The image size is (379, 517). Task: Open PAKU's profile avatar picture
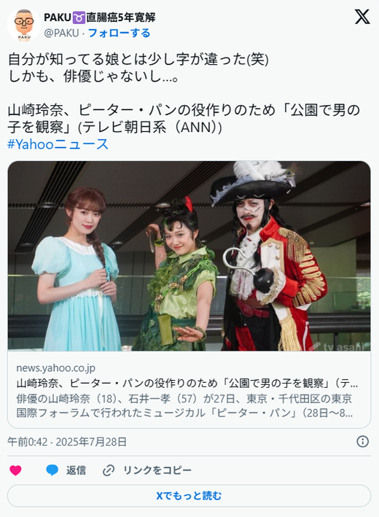pyautogui.click(x=24, y=25)
